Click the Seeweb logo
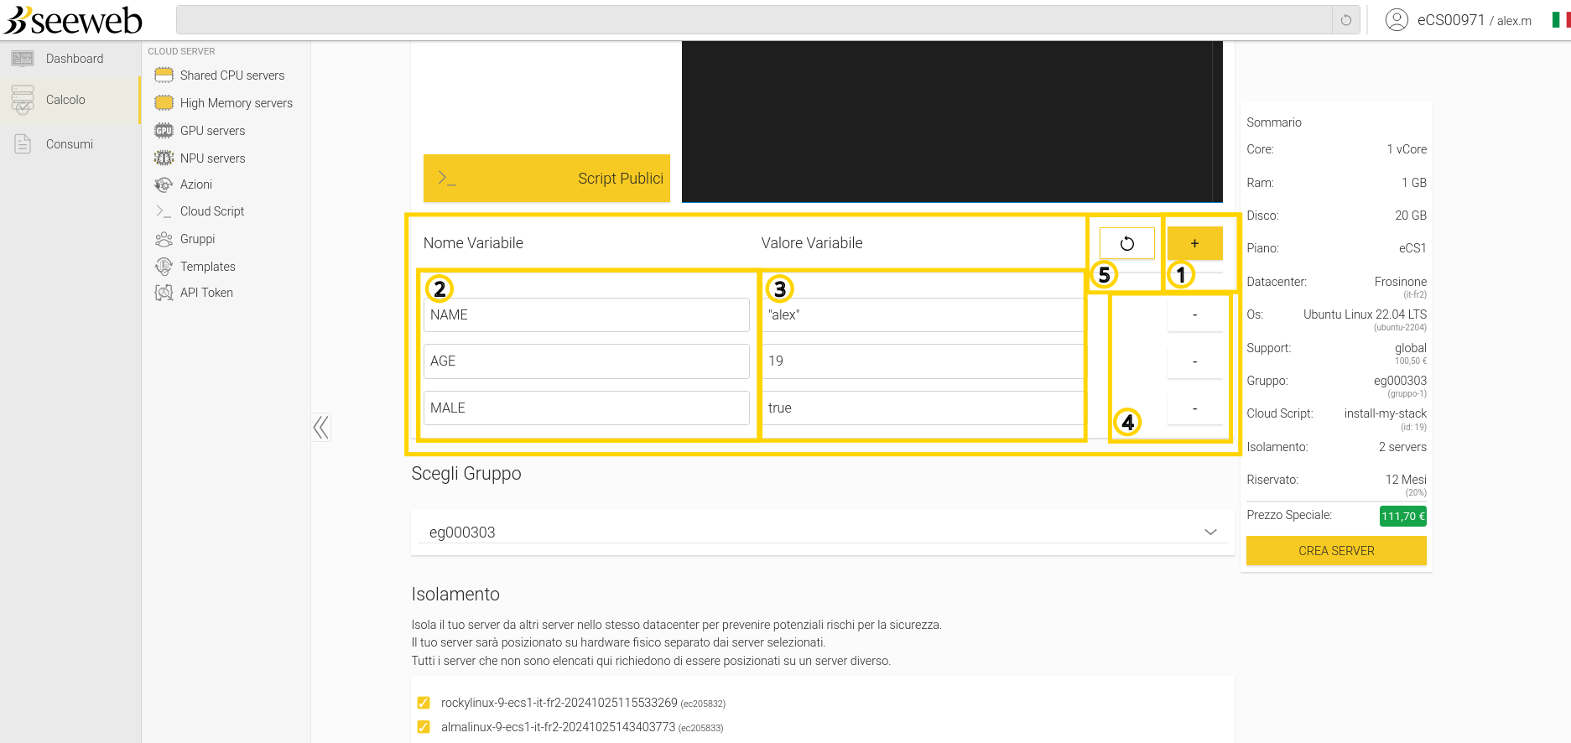 (73, 20)
